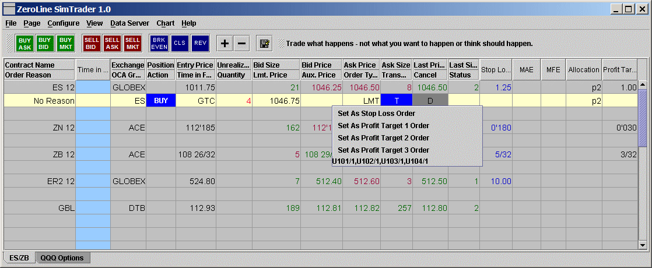Choose Set As Profit Target 1 Order
This screenshot has height=268, width=652.
tap(407, 125)
